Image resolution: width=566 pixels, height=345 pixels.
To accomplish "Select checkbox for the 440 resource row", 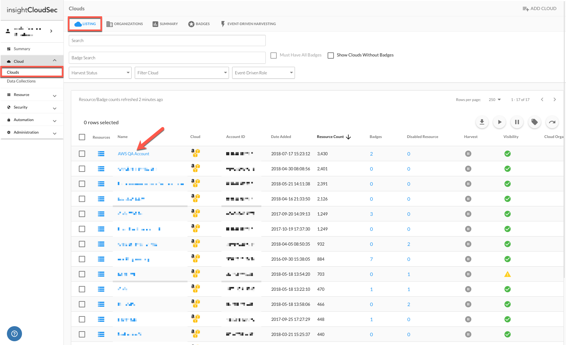I will [x=82, y=334].
